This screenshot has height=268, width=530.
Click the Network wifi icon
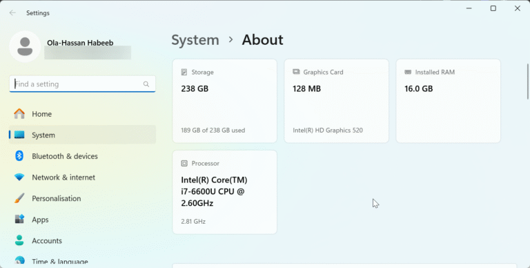(19, 178)
